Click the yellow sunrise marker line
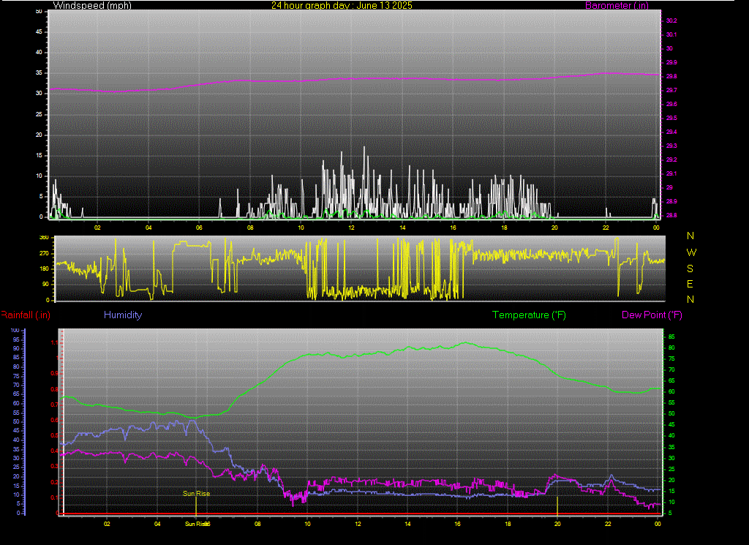Image resolution: width=749 pixels, height=545 pixels. (x=196, y=505)
